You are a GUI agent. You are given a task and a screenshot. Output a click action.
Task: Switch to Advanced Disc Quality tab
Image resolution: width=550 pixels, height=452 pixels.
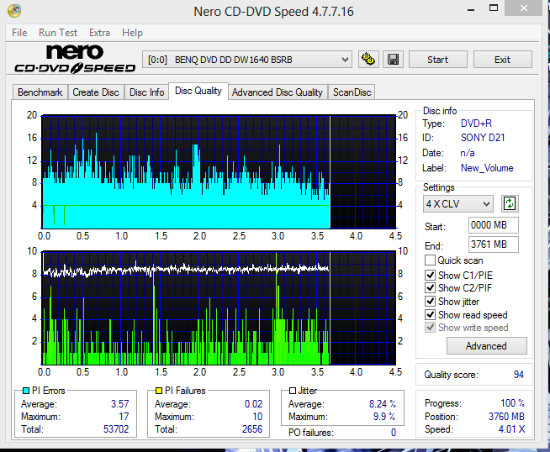pos(278,92)
